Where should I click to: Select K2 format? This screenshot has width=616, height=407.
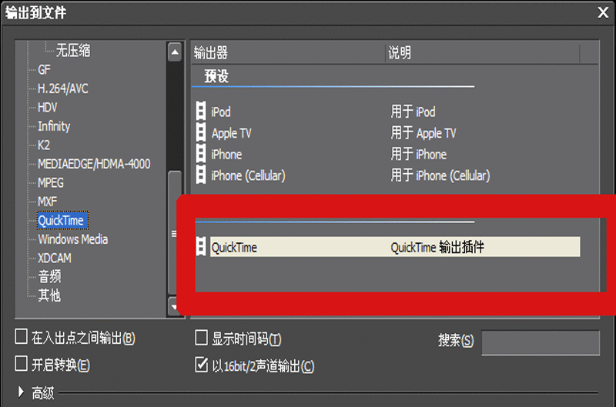point(44,145)
